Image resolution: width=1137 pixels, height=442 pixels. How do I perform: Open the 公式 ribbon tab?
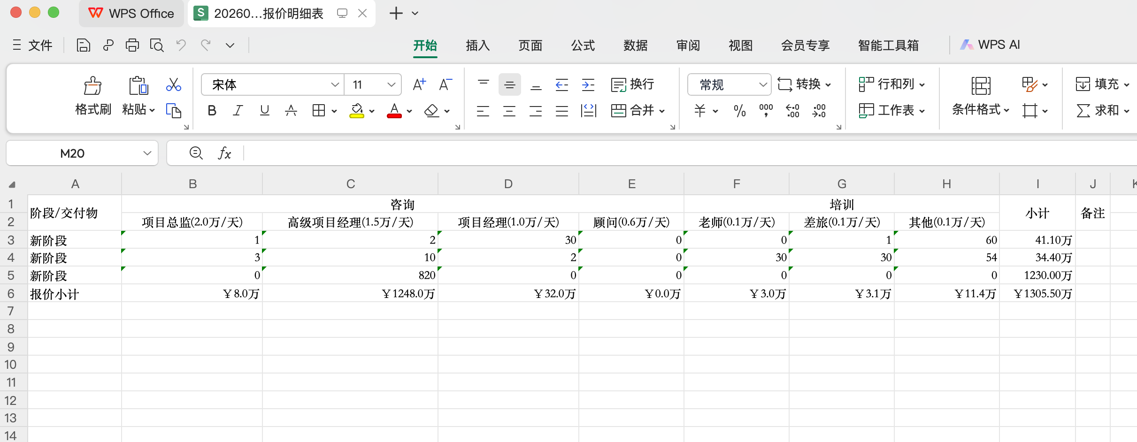coord(583,46)
